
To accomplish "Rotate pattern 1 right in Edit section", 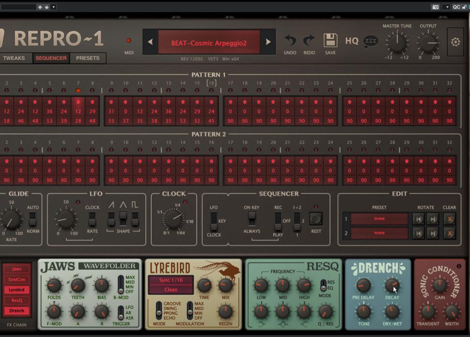I will click(x=433, y=219).
